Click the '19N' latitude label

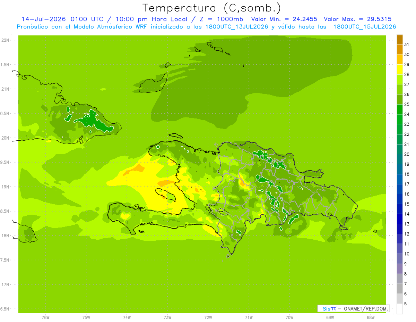pos(5,187)
